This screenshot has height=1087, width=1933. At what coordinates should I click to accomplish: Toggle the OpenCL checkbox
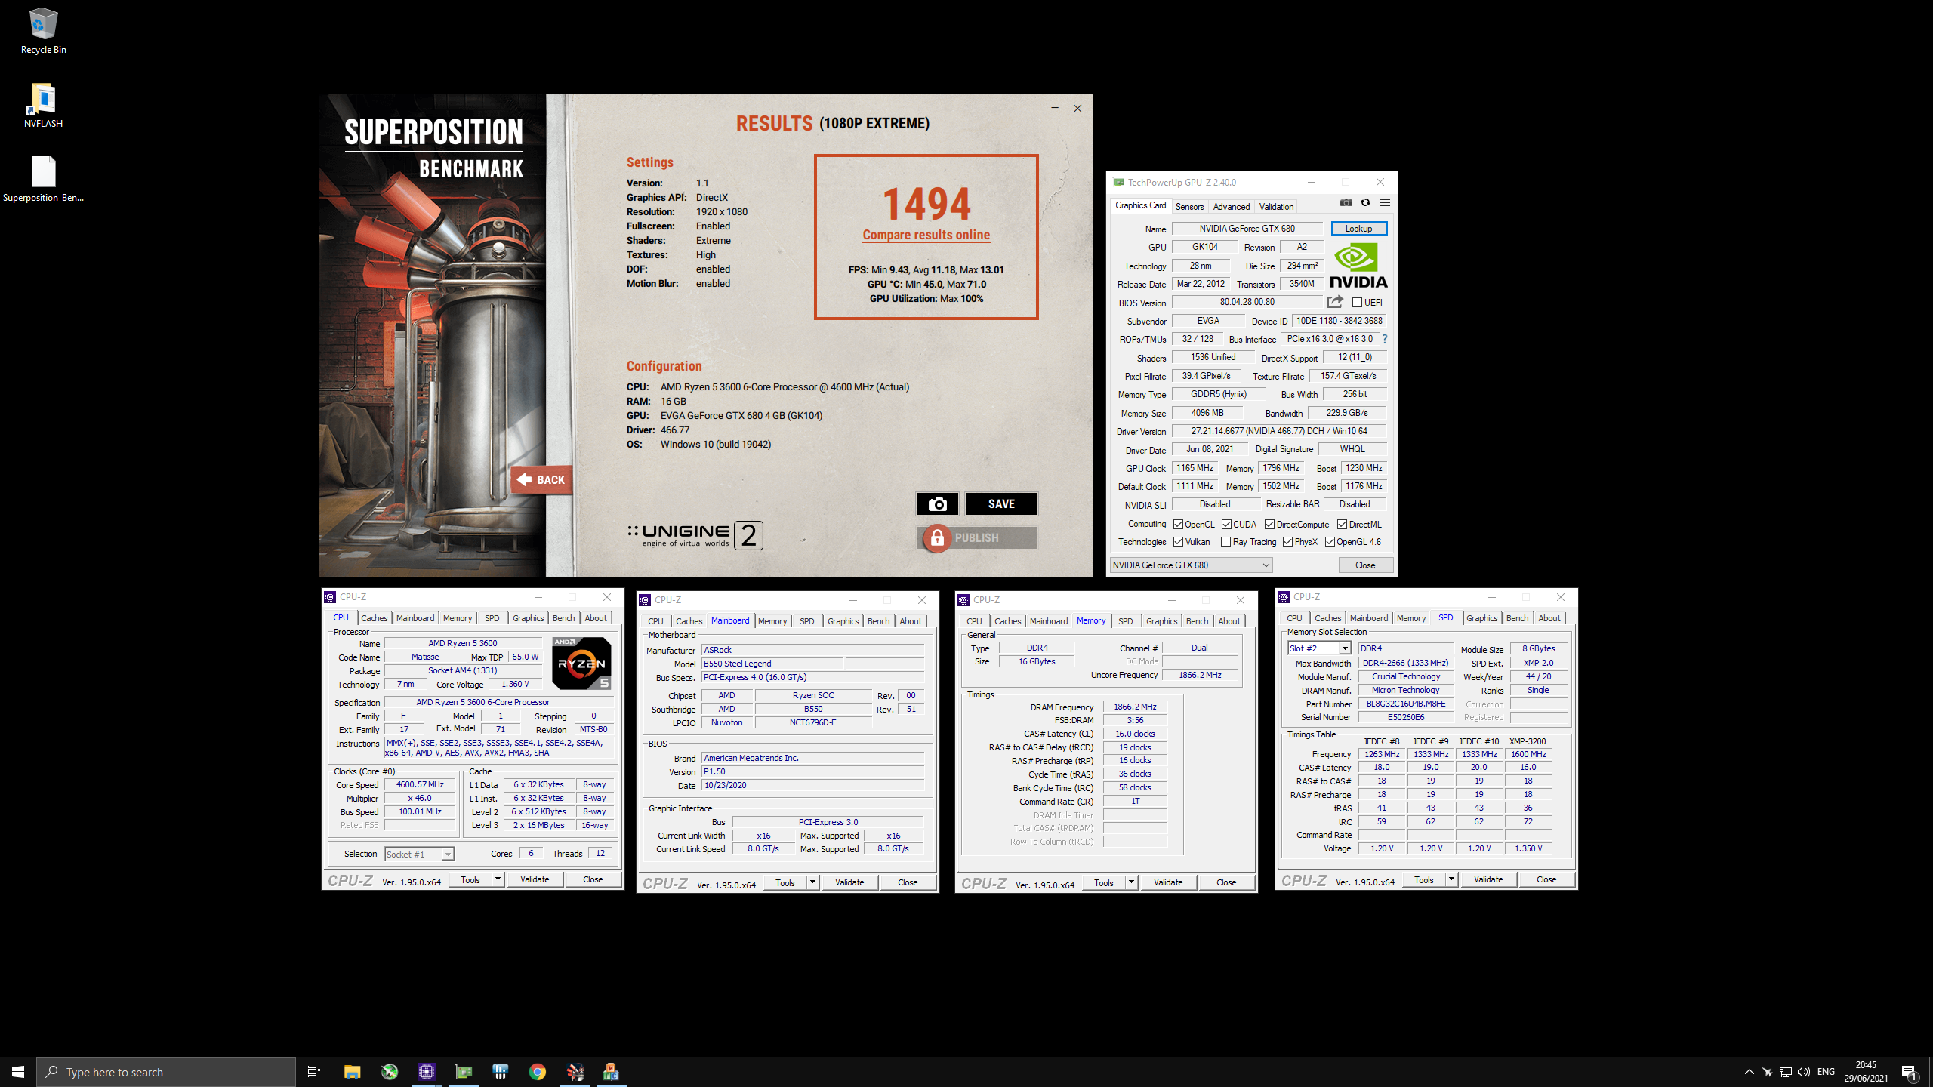point(1178,524)
